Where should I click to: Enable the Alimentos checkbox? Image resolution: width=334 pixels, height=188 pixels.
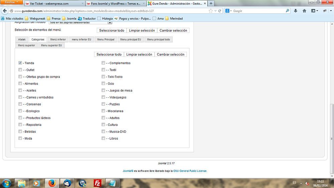point(20,83)
